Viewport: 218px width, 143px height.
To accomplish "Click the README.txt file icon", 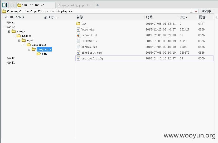I will point(78,47).
